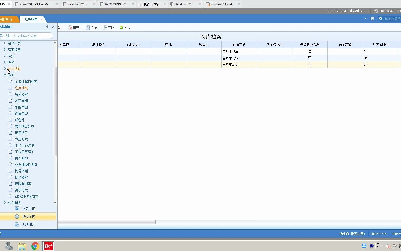Click document icon beside 发运方式
This screenshot has width=401, height=251.
pos(11,139)
